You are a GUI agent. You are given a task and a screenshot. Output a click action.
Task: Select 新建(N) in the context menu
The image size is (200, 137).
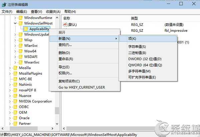[x=84, y=39]
